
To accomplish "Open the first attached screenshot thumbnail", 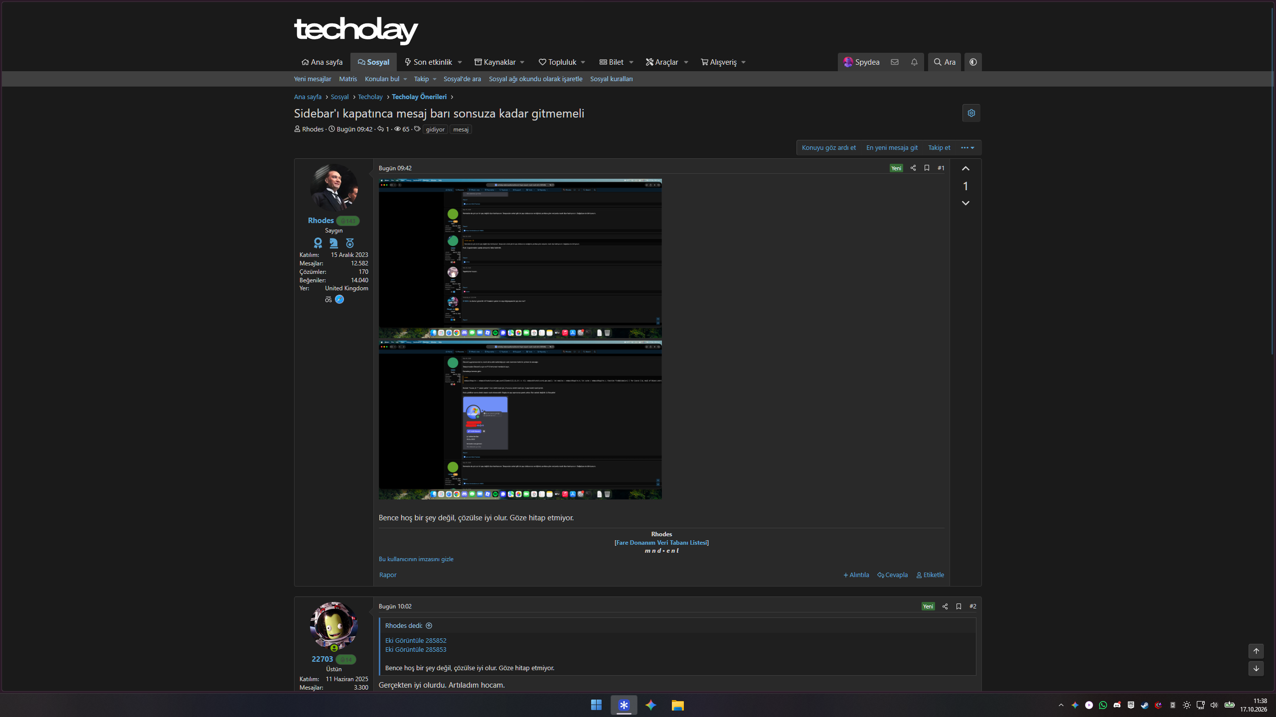I will pos(520,258).
